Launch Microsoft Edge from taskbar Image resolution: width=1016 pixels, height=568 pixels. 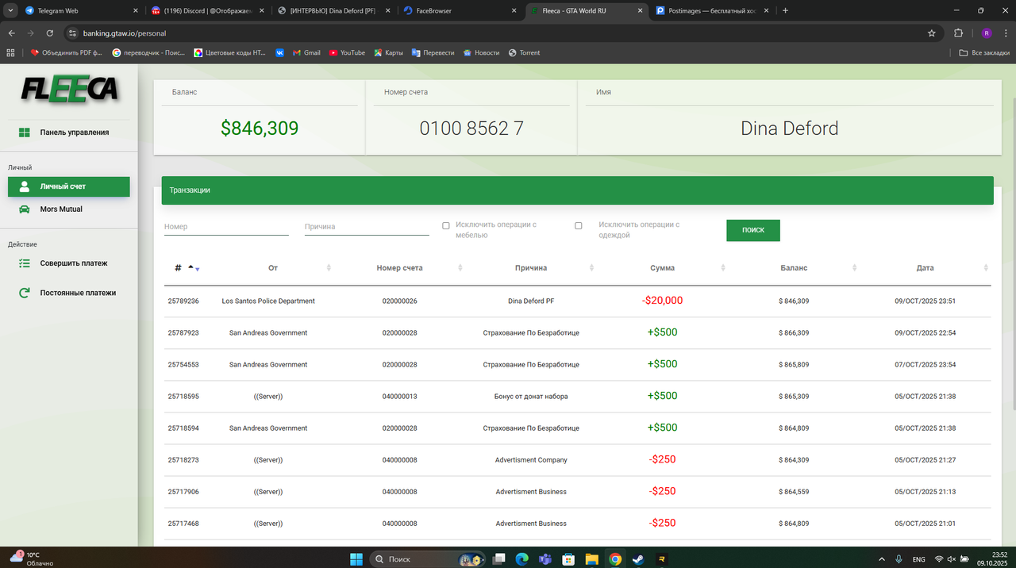click(521, 559)
